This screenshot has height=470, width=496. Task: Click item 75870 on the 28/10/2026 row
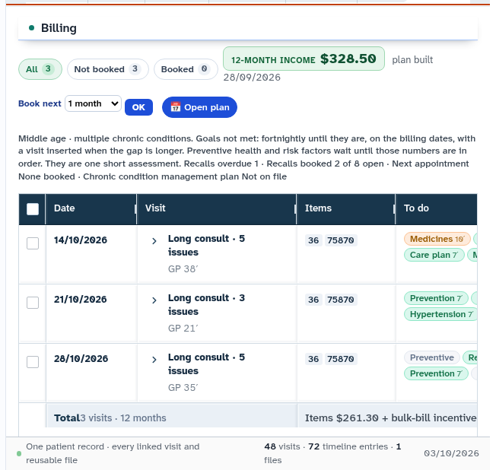pyautogui.click(x=341, y=359)
